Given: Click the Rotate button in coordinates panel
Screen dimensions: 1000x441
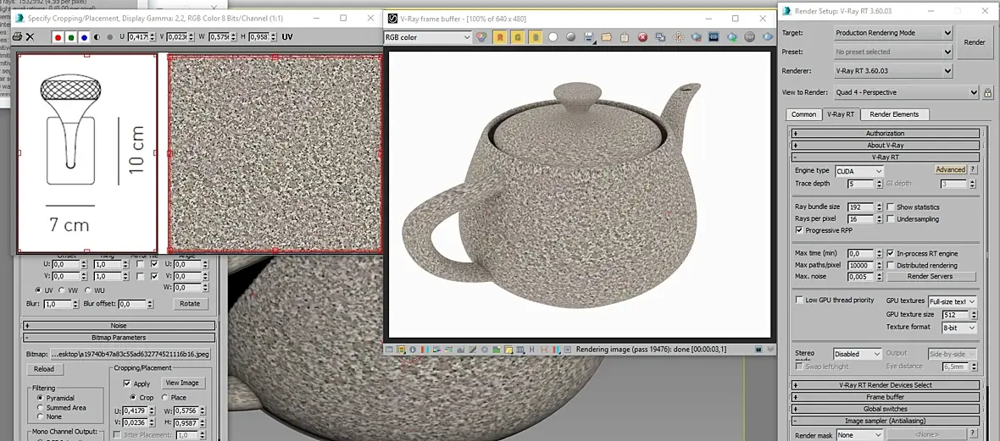Looking at the screenshot, I should [x=190, y=304].
